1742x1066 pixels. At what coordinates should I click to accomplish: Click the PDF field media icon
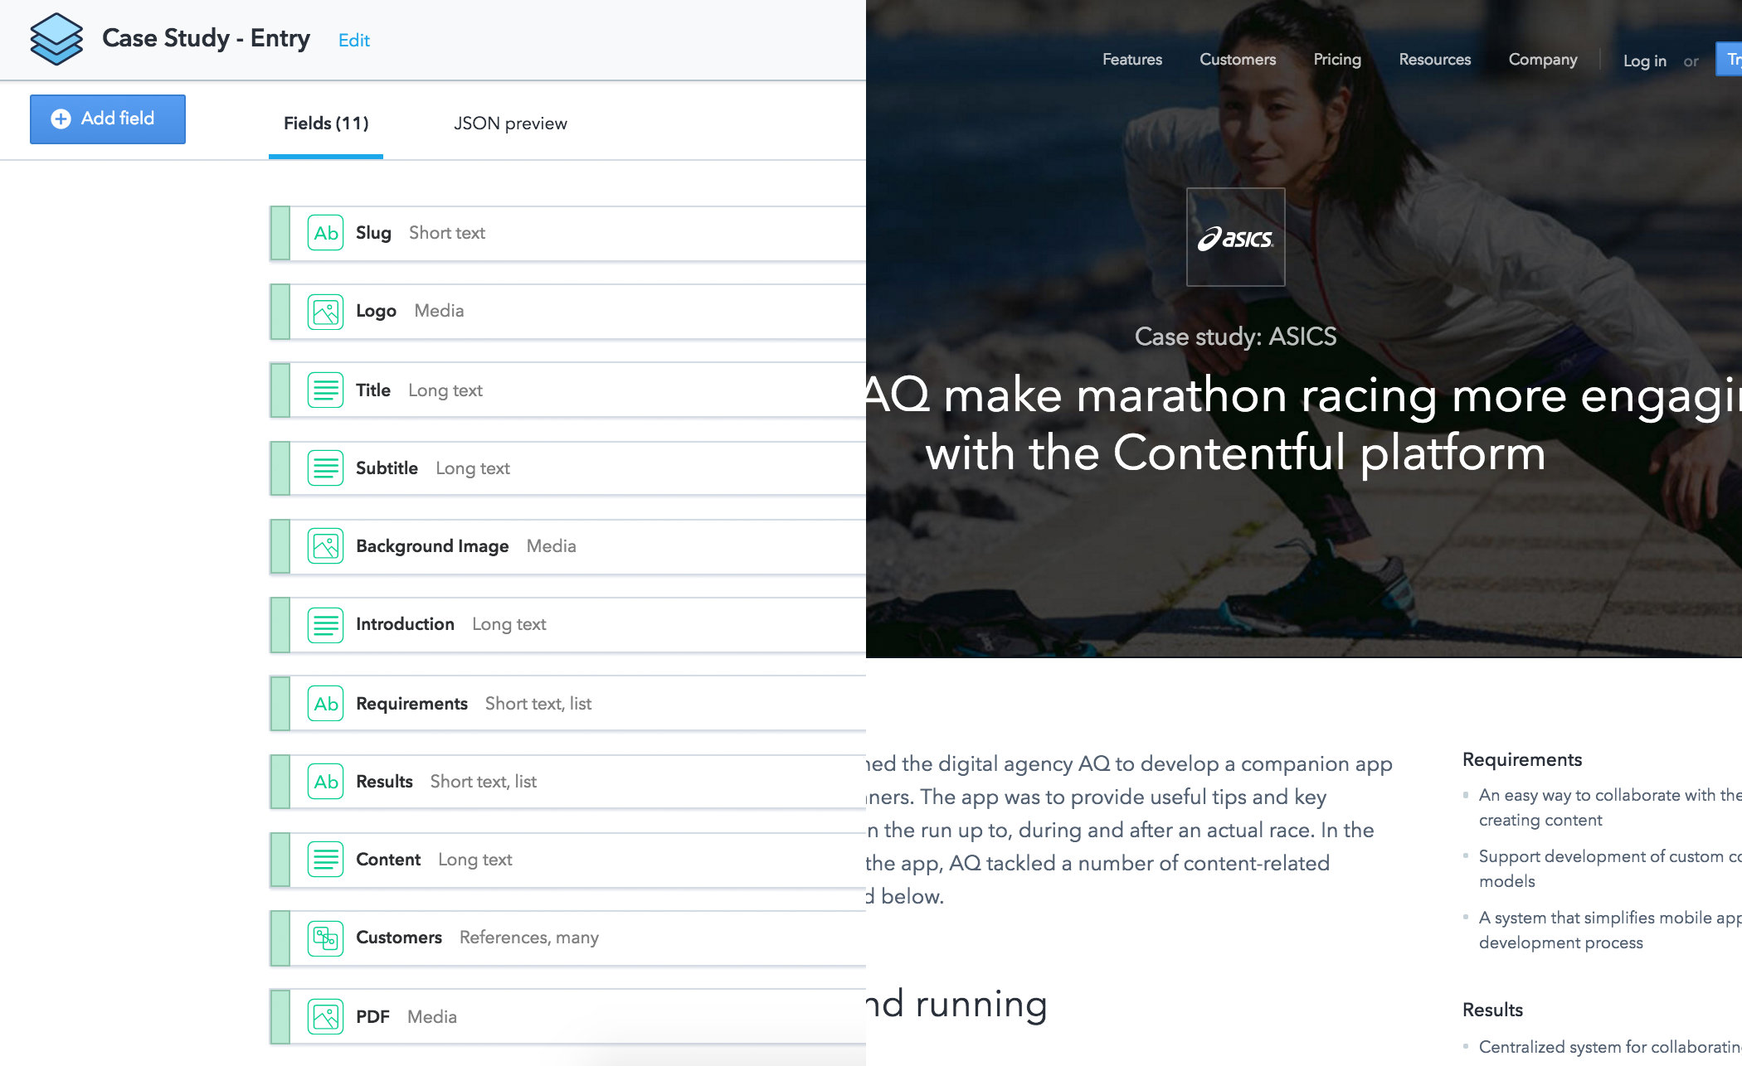coord(325,1016)
